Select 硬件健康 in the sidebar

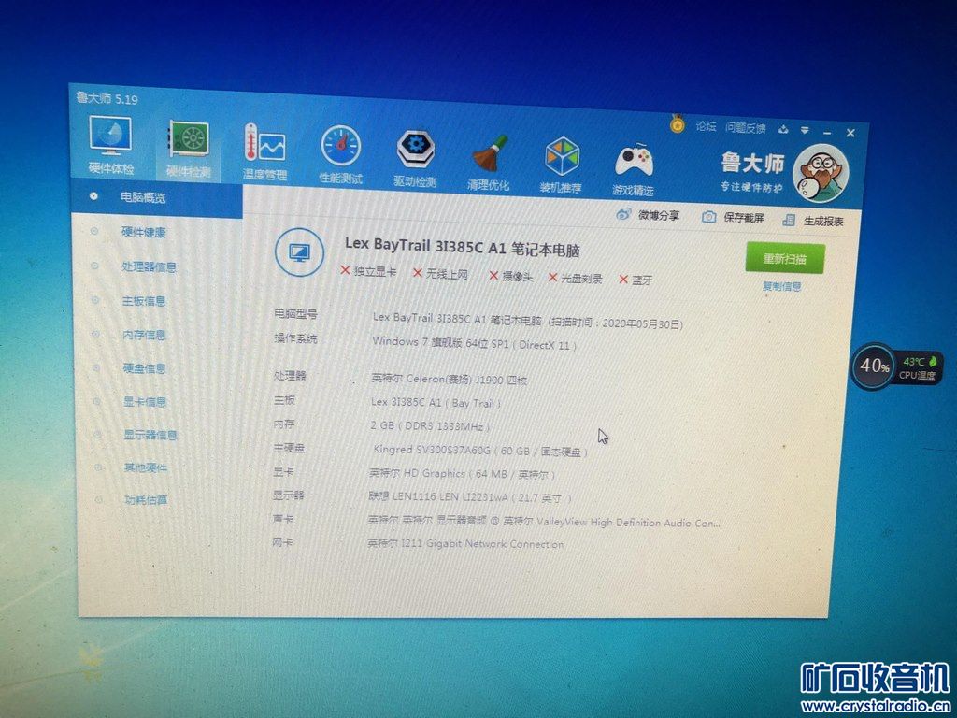(x=143, y=232)
